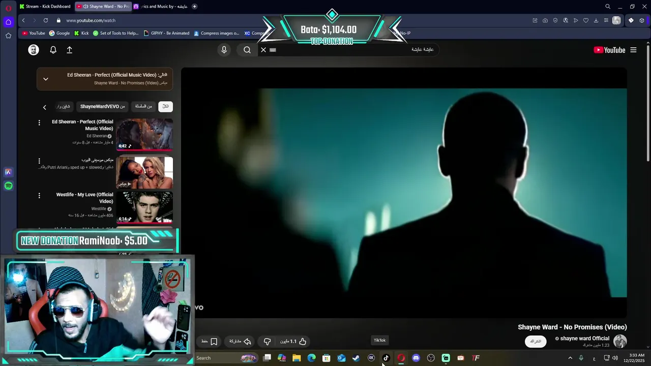Search with voice microphone on YouTube
The image size is (651, 366).
[224, 50]
